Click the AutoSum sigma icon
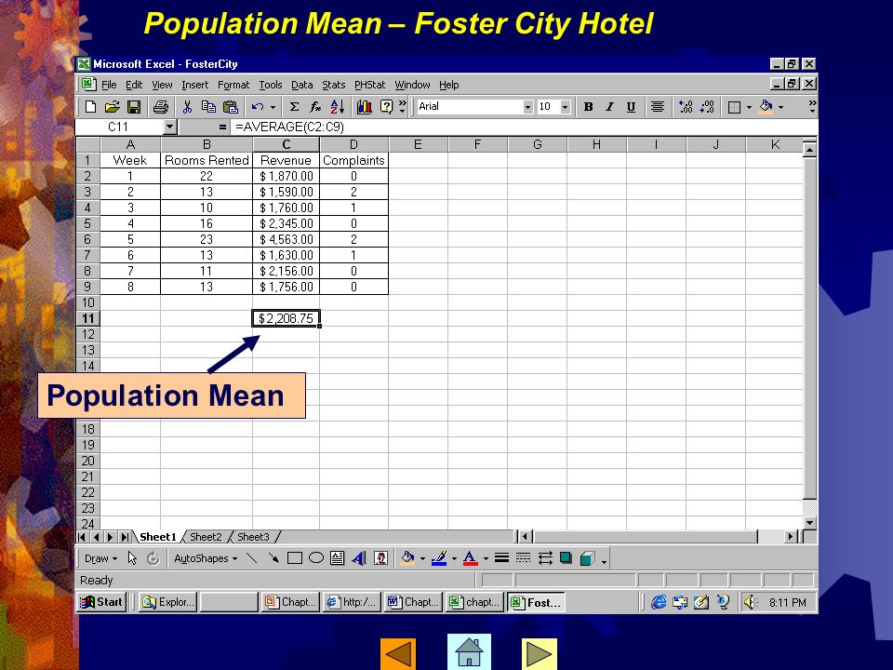Image resolution: width=893 pixels, height=670 pixels. click(295, 106)
